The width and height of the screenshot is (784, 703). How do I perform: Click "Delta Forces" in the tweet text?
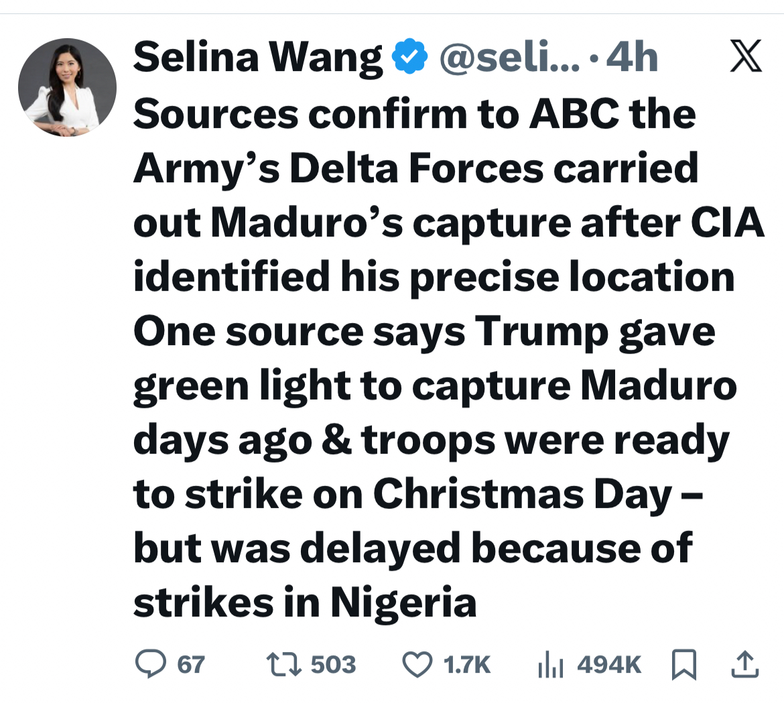point(416,168)
